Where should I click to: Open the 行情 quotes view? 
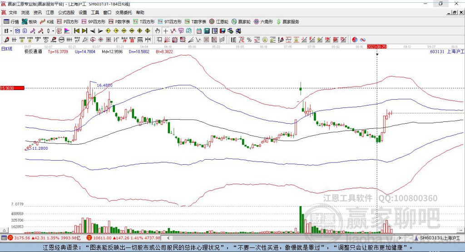click(11, 22)
